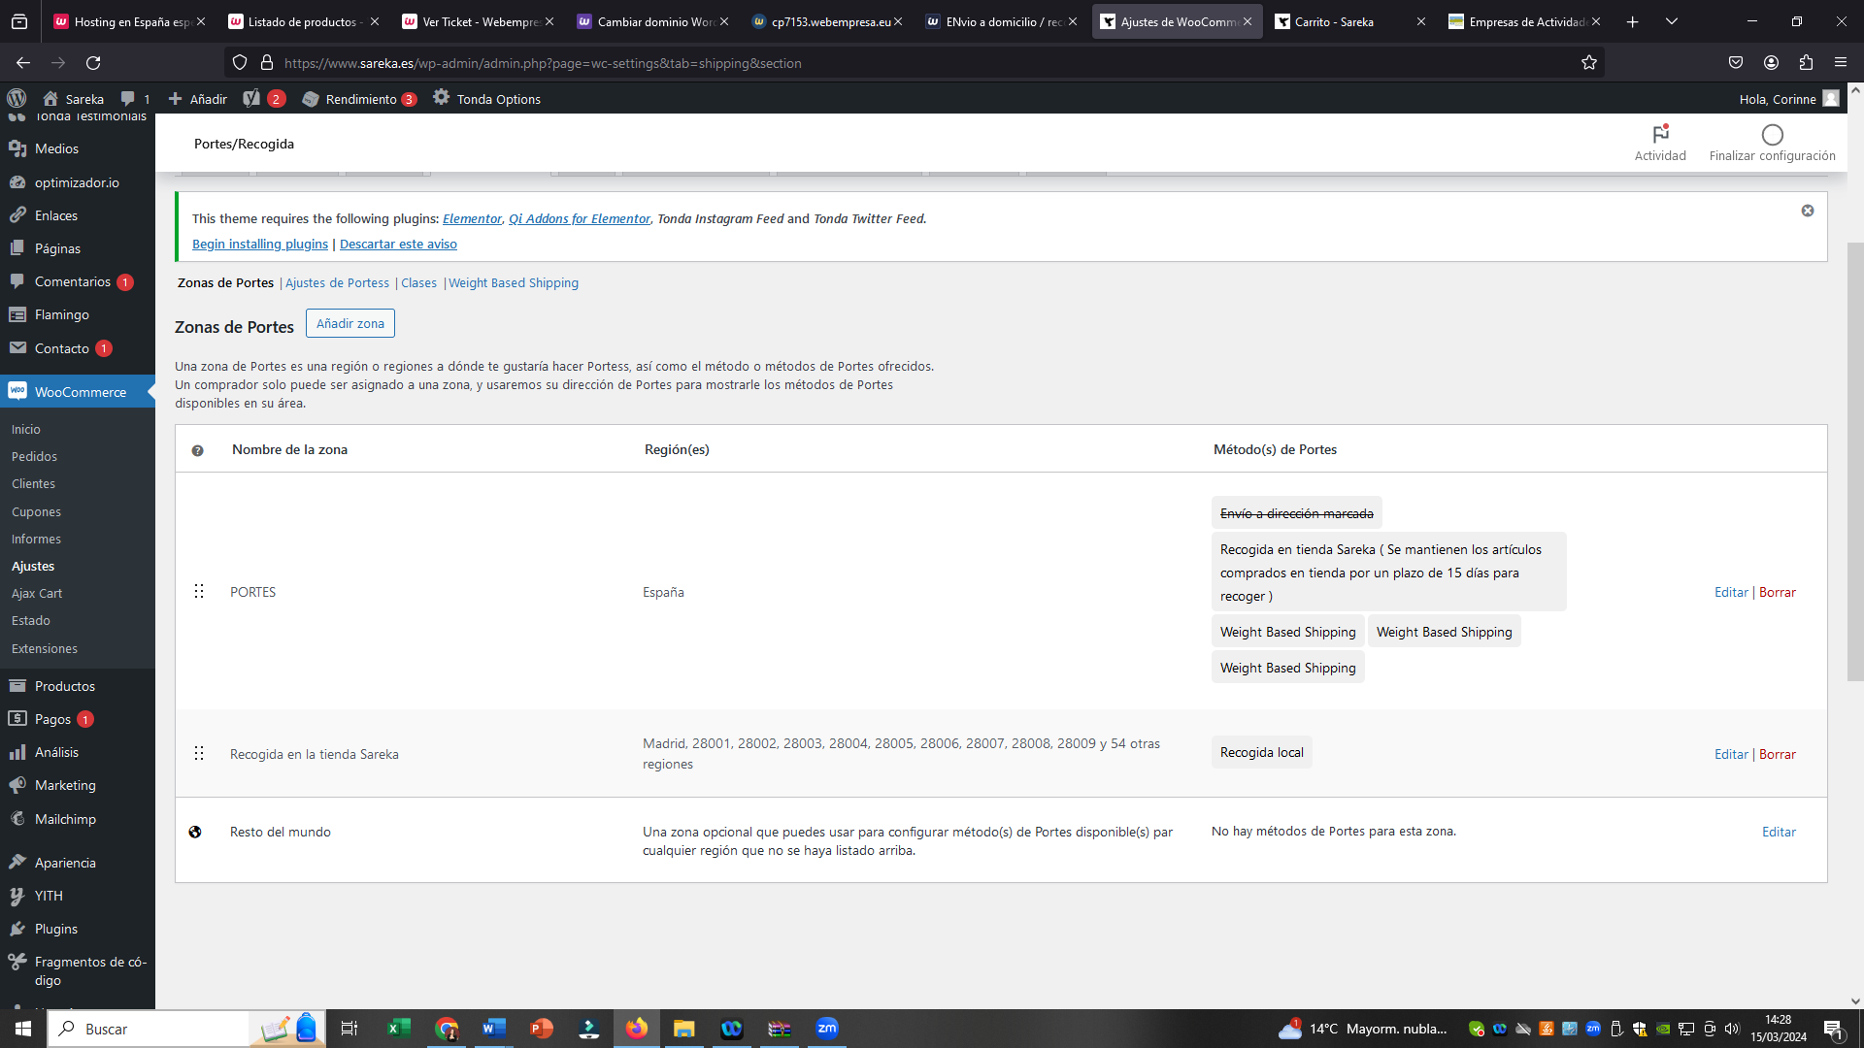The image size is (1864, 1048).
Task: Open a new browser tab
Action: [1632, 21]
